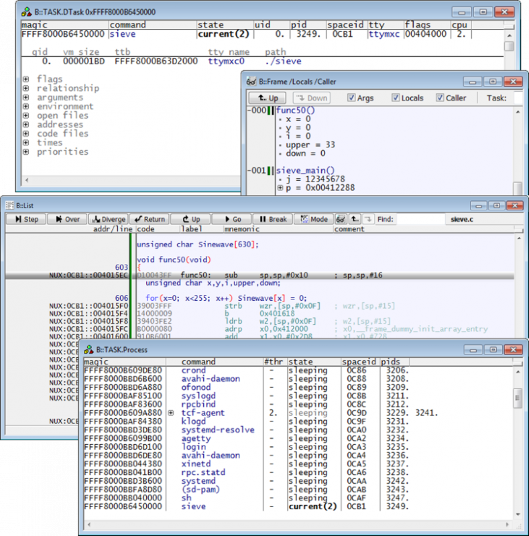Expand the tcf-agent process row
This screenshot has width=529, height=536.
(x=171, y=413)
